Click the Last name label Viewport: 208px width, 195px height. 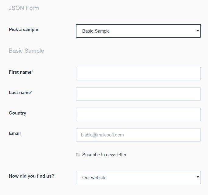20,93
